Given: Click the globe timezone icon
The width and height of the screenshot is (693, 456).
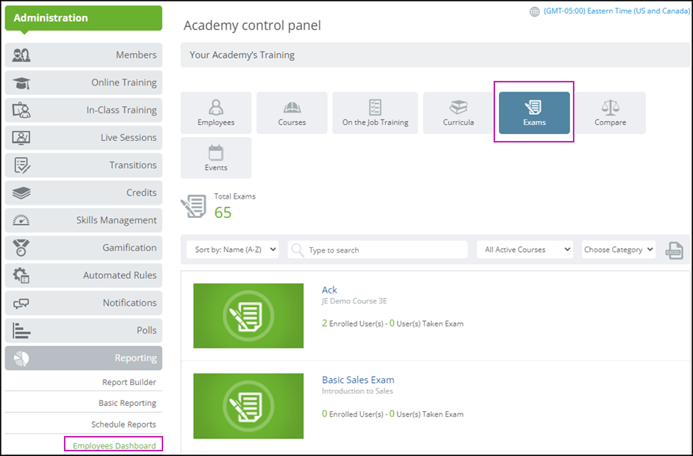Looking at the screenshot, I should tap(535, 12).
